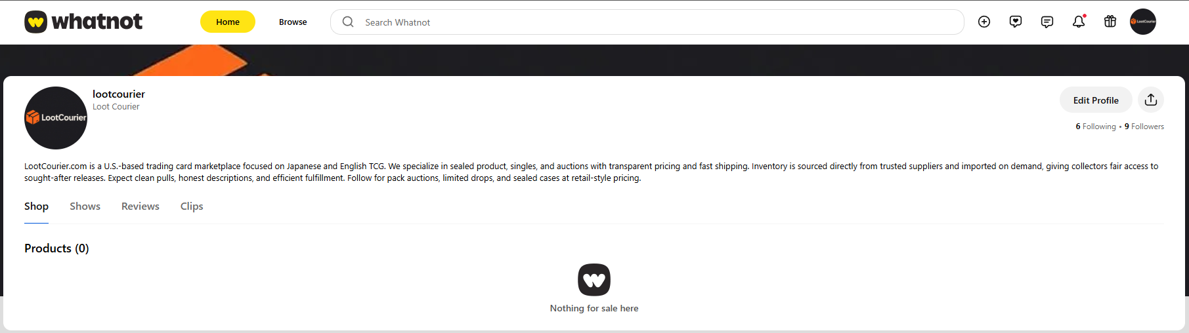Open the account avatar menu
The image size is (1189, 333).
1143,22
